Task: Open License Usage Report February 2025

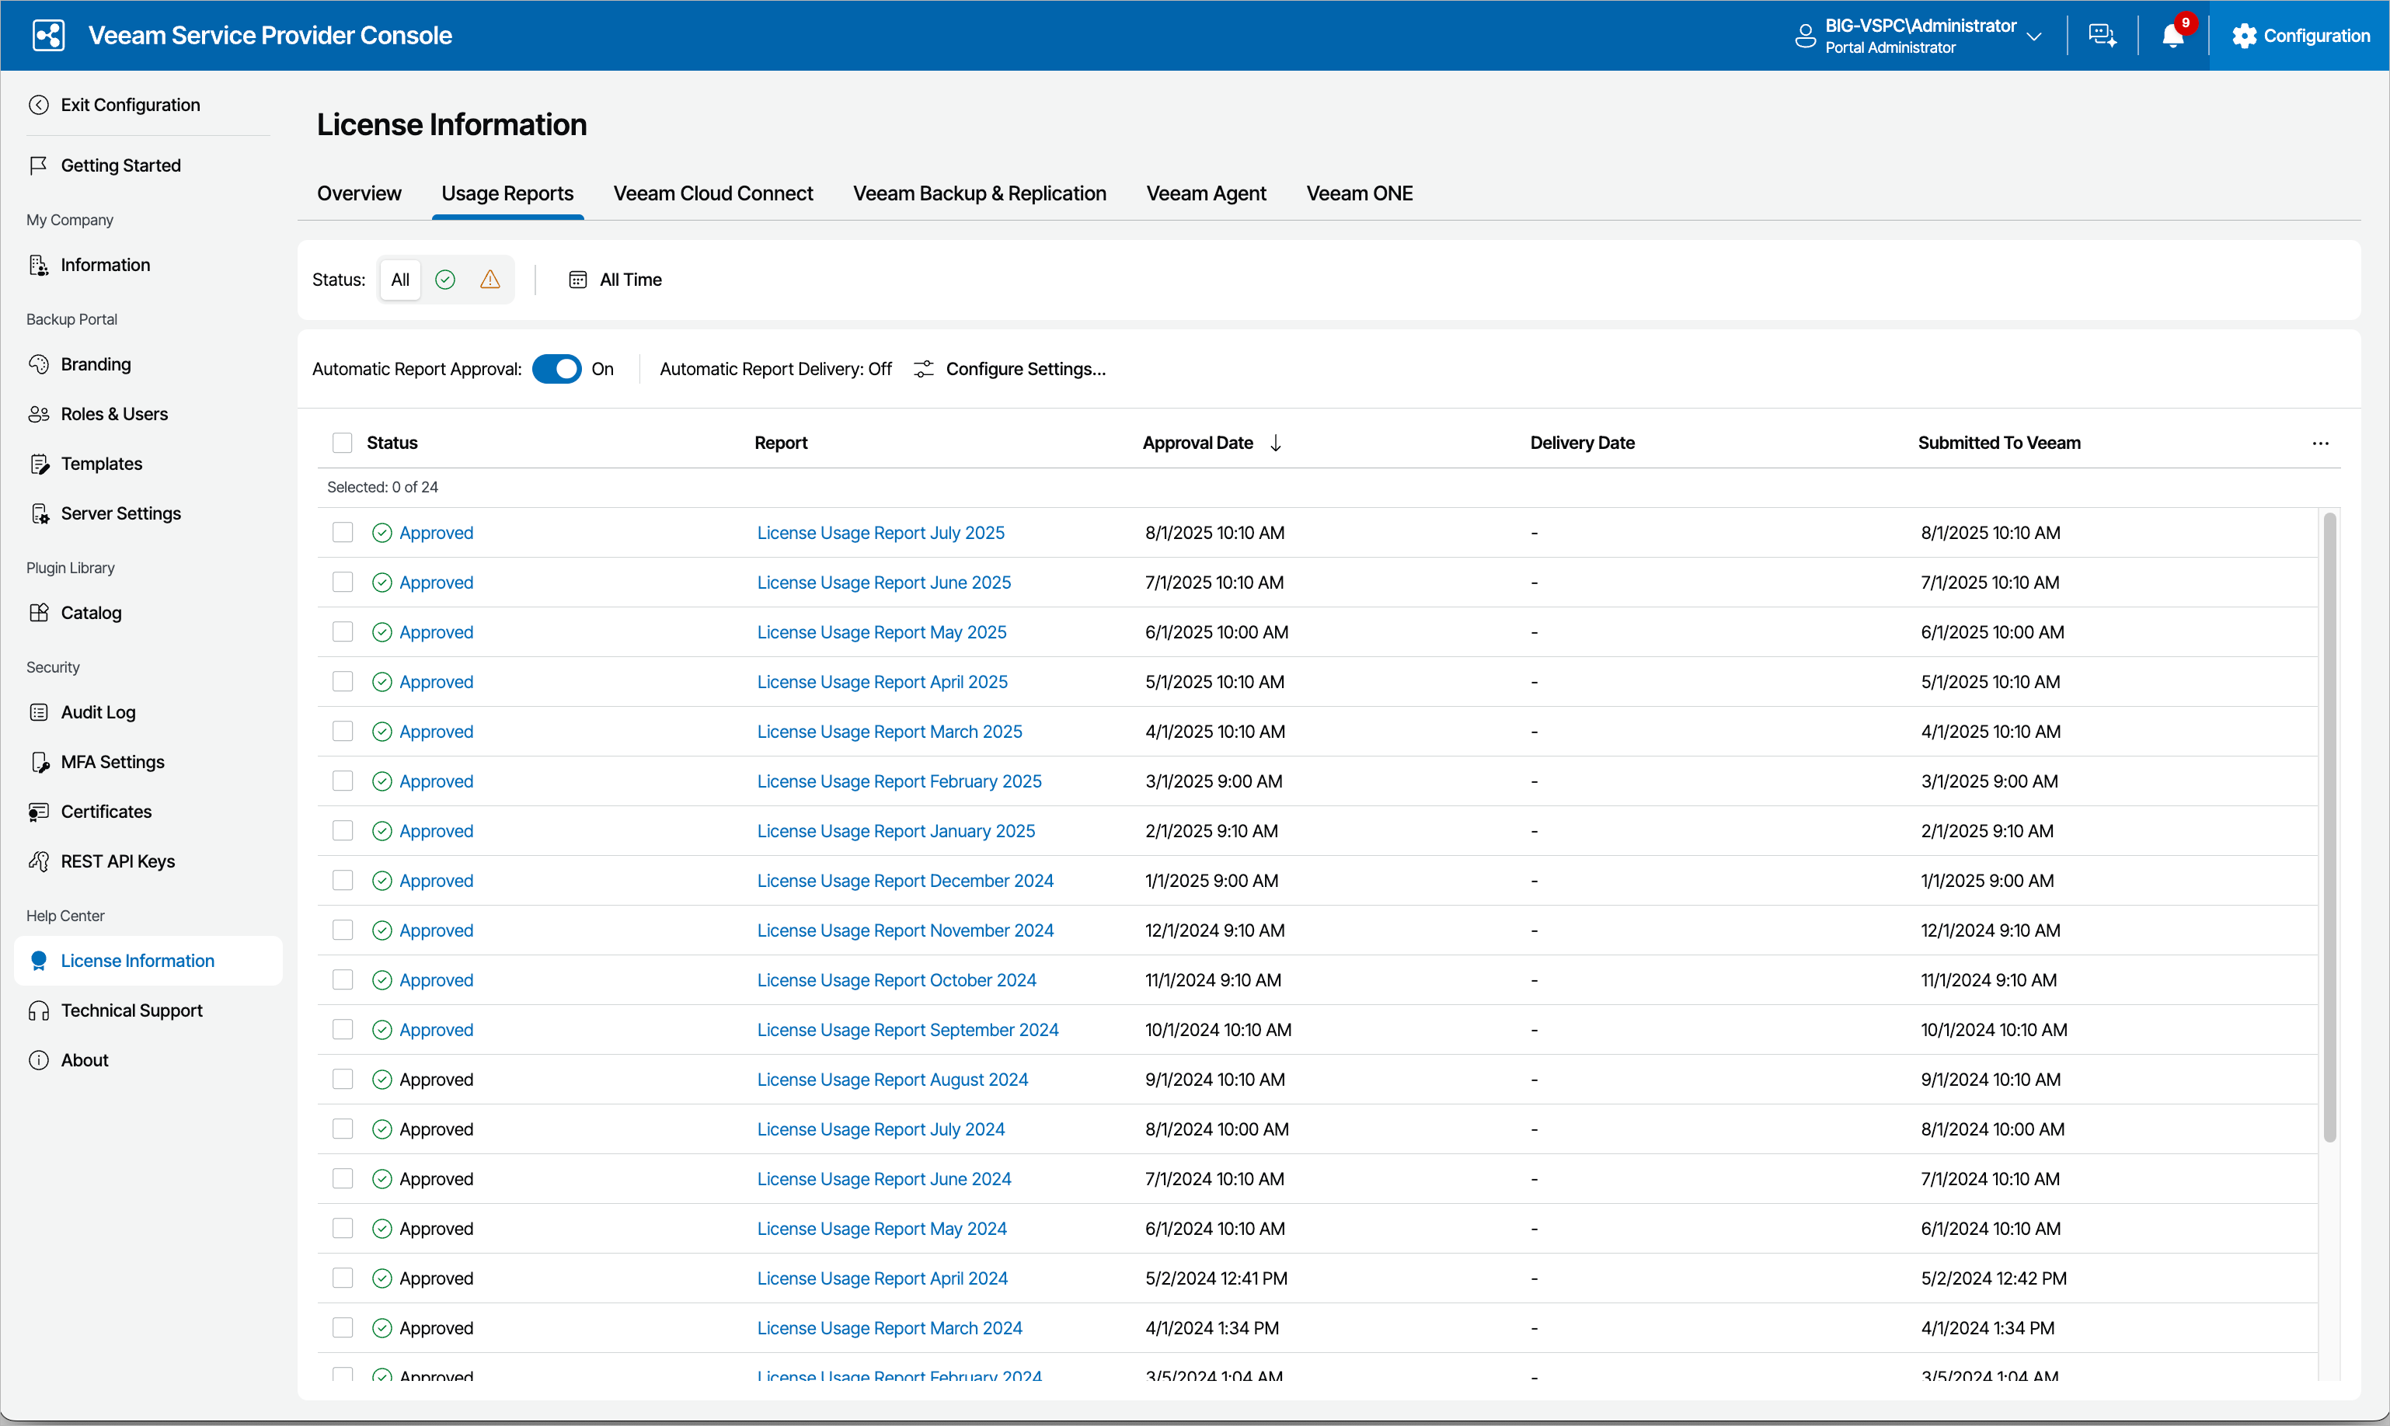Action: tap(898, 781)
